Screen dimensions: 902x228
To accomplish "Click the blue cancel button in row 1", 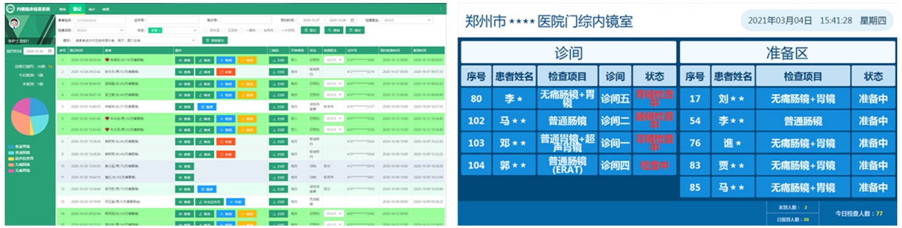I will click(226, 60).
